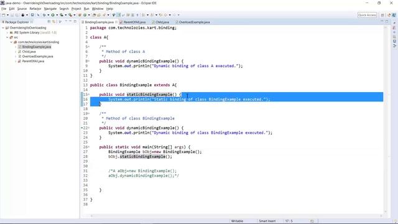Select BindingExample.java in Package Explorer
This screenshot has height=224, width=398.
pyautogui.click(x=36, y=47)
